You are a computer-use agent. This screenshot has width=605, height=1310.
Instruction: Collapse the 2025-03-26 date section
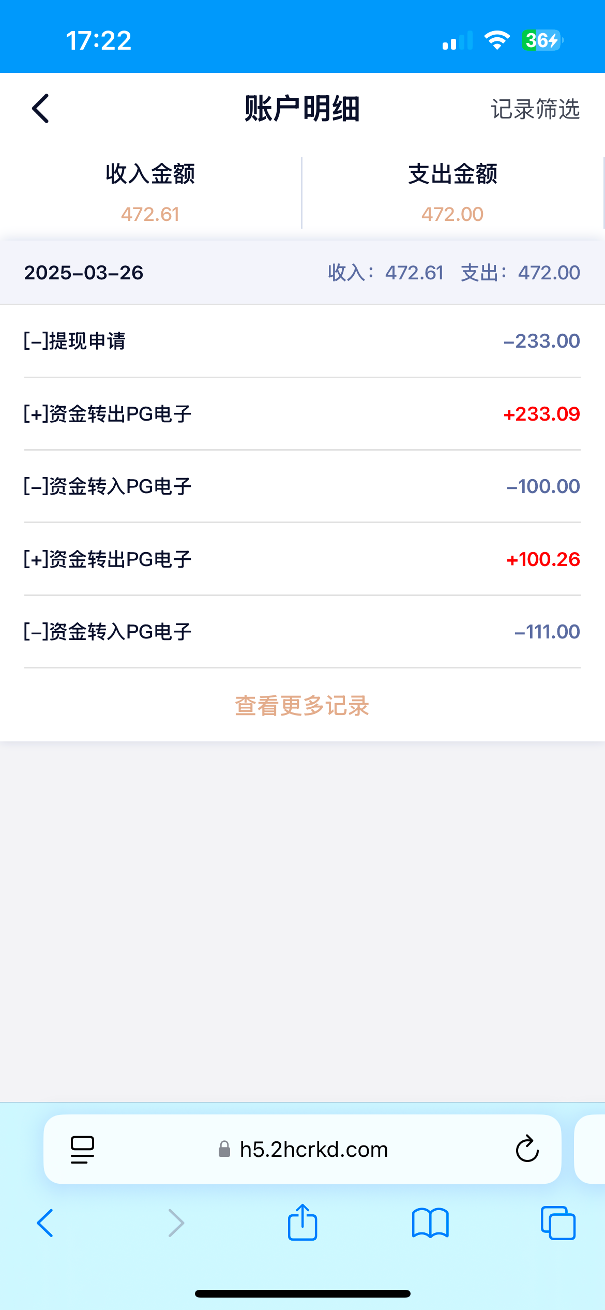(84, 273)
